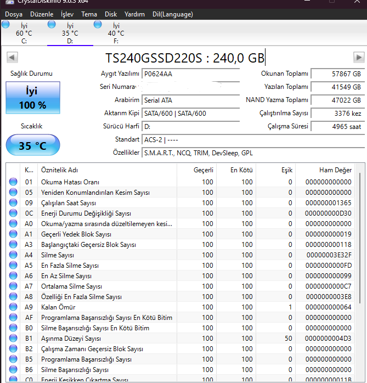
Task: Click the blue status orb for D: drive
Action: [52, 25]
